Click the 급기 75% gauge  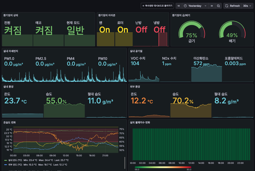click(x=191, y=32)
